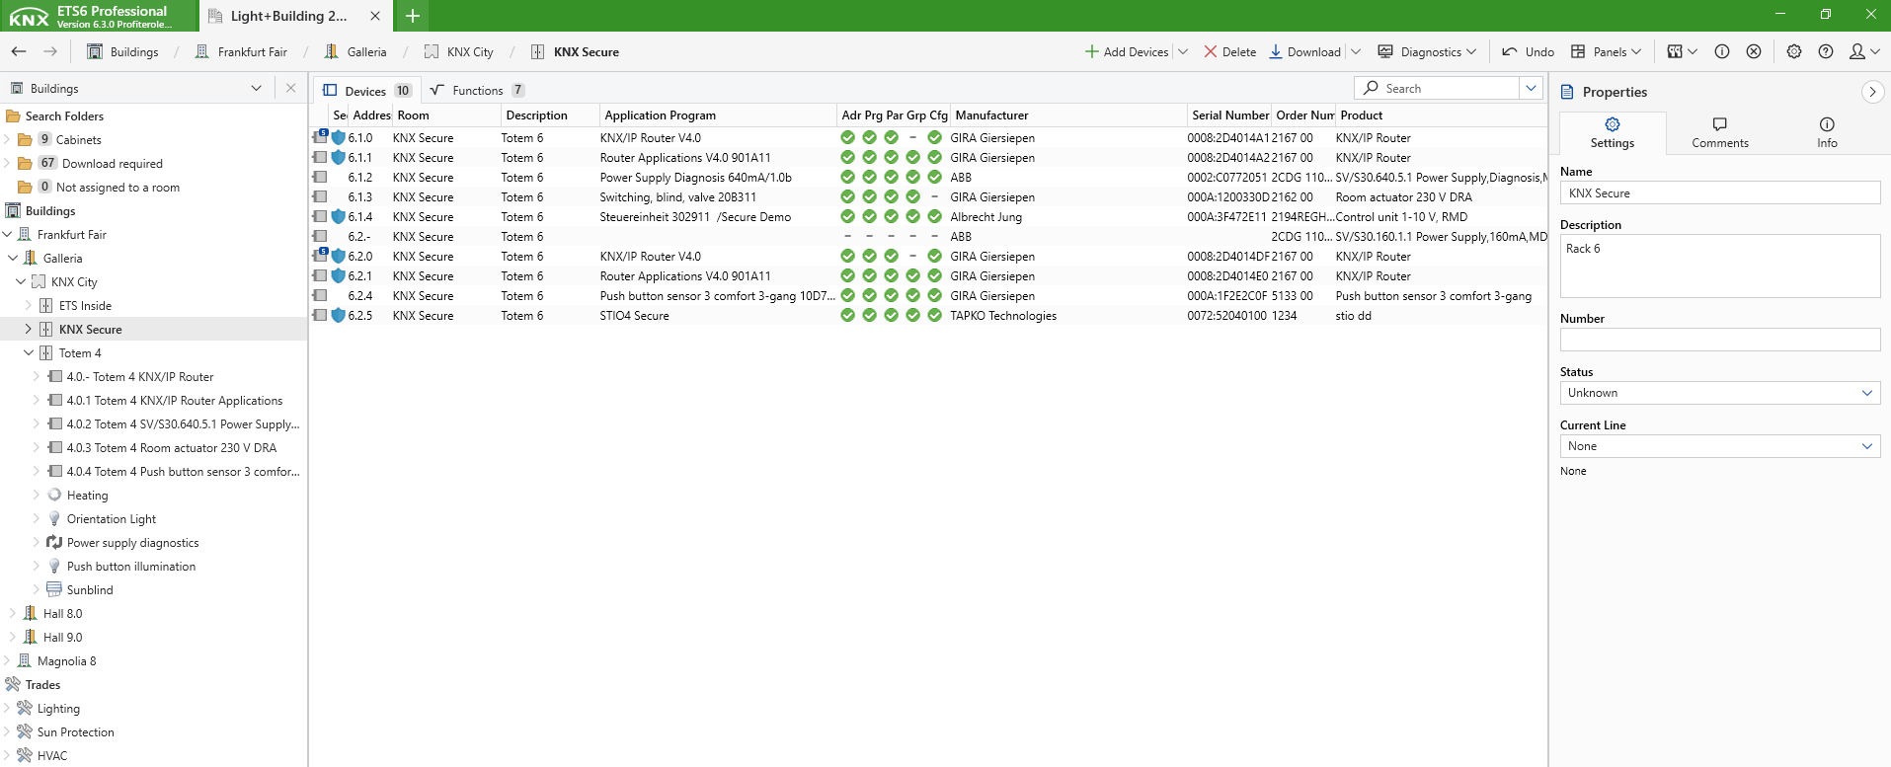Expand the Magnolia 8 tree node

tap(7, 660)
